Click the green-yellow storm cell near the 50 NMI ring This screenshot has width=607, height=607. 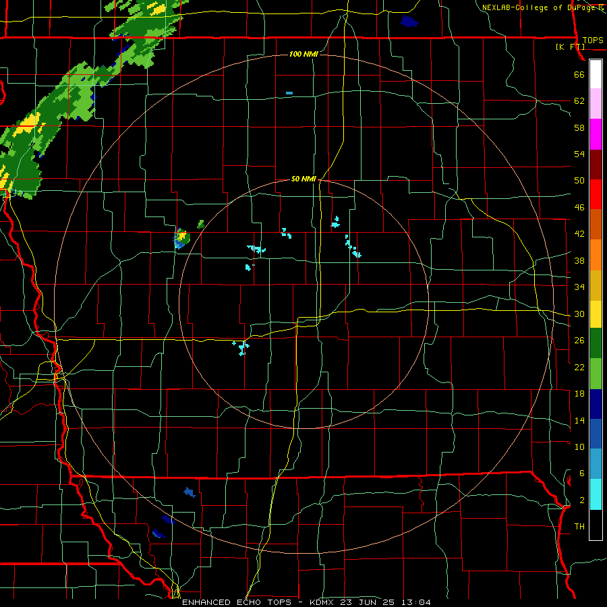[x=181, y=238]
